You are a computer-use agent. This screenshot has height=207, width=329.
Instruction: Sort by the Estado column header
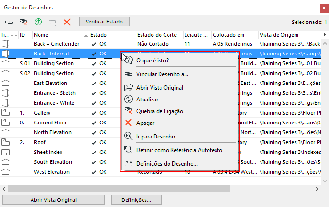(x=112, y=35)
